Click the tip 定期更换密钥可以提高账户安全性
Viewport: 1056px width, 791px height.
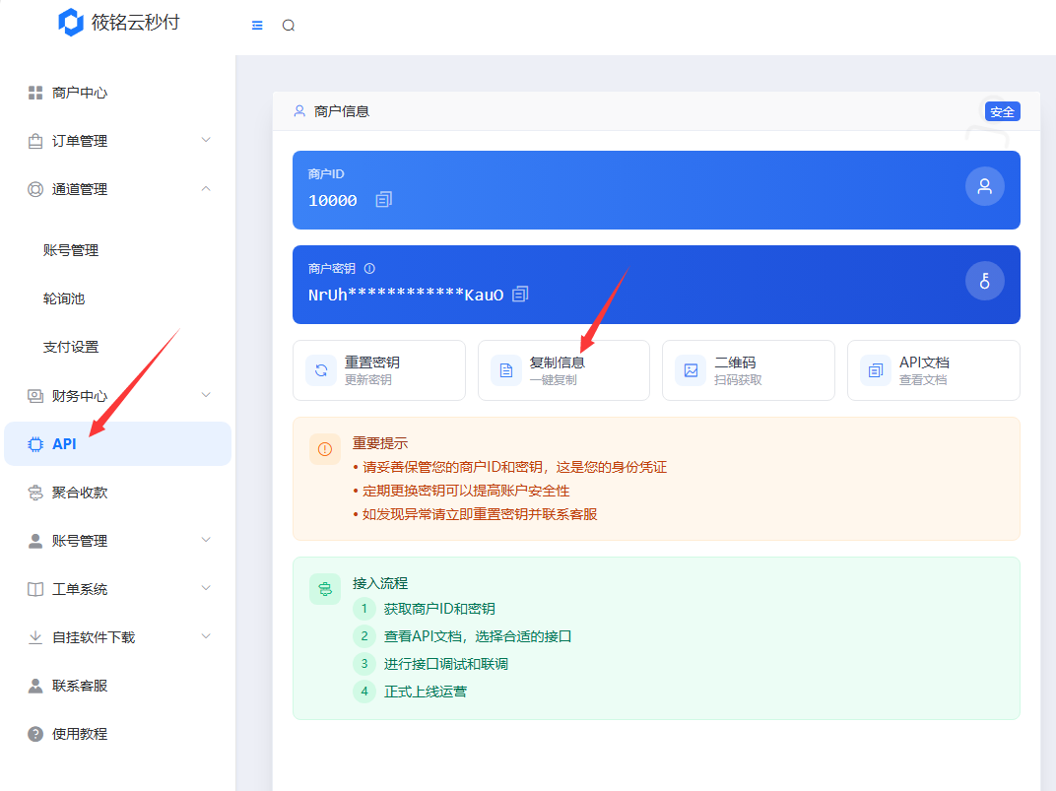466,491
